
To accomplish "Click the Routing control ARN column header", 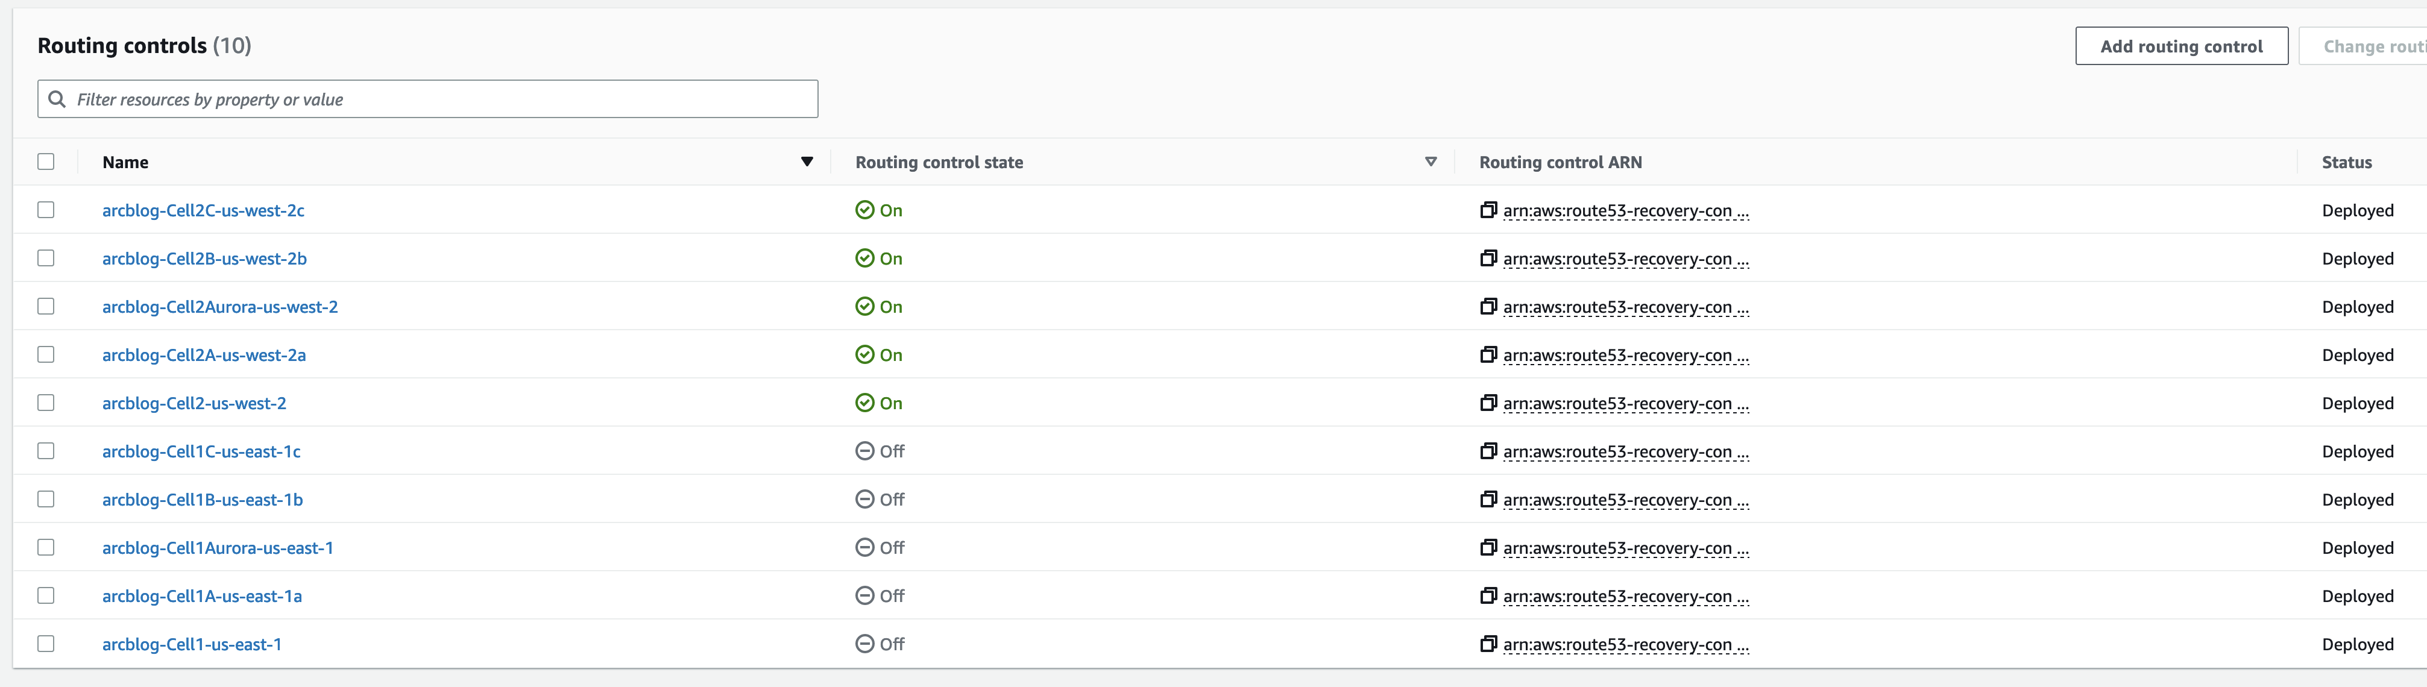I will coord(1560,162).
